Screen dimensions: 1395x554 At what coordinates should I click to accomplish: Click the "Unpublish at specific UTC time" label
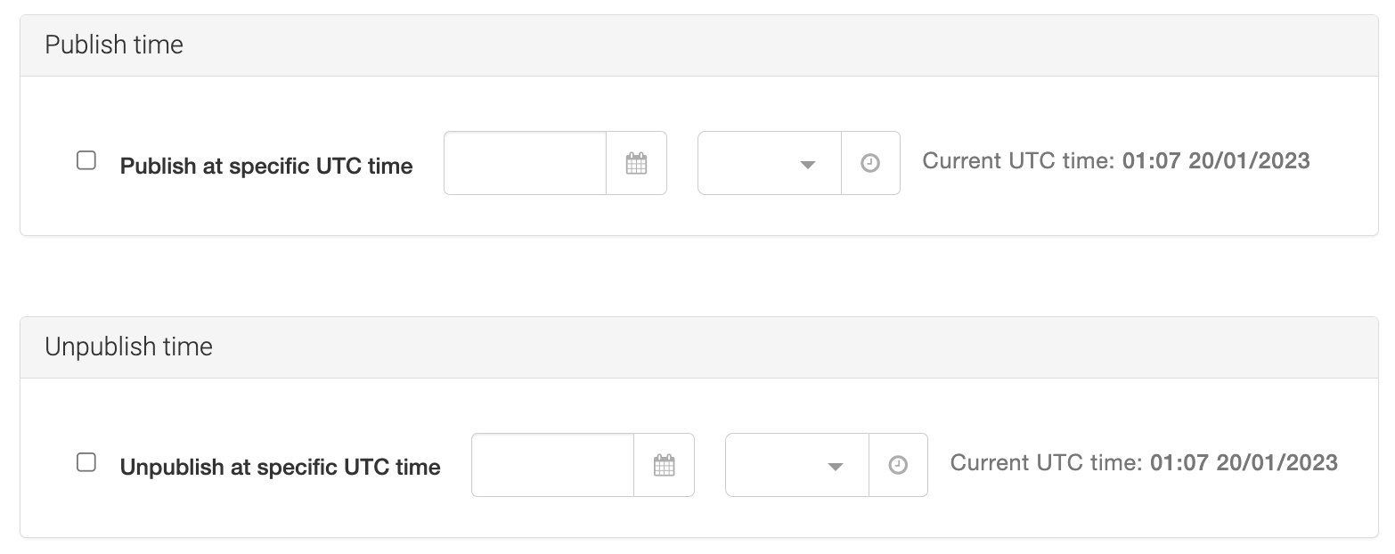coord(280,468)
